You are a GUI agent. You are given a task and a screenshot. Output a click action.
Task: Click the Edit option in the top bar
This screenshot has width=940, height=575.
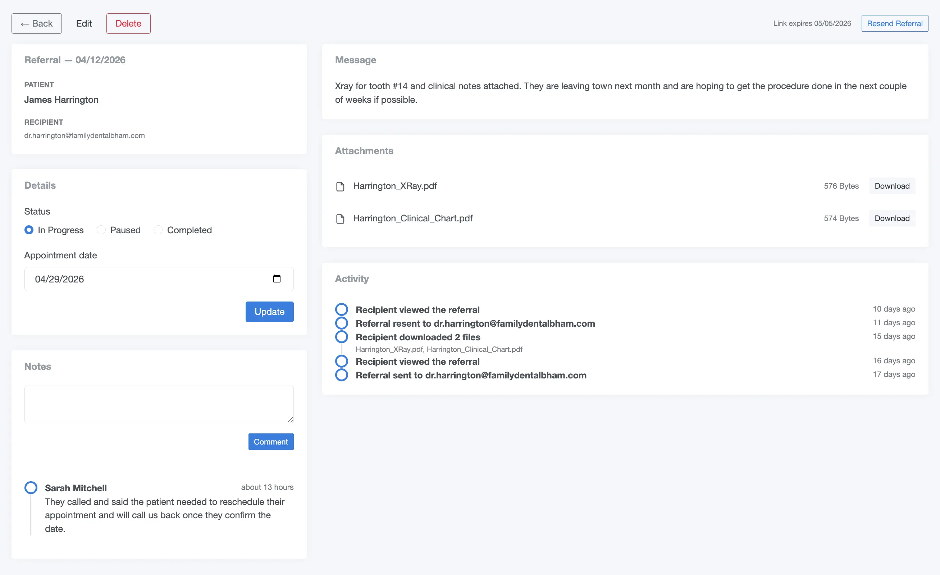click(84, 24)
